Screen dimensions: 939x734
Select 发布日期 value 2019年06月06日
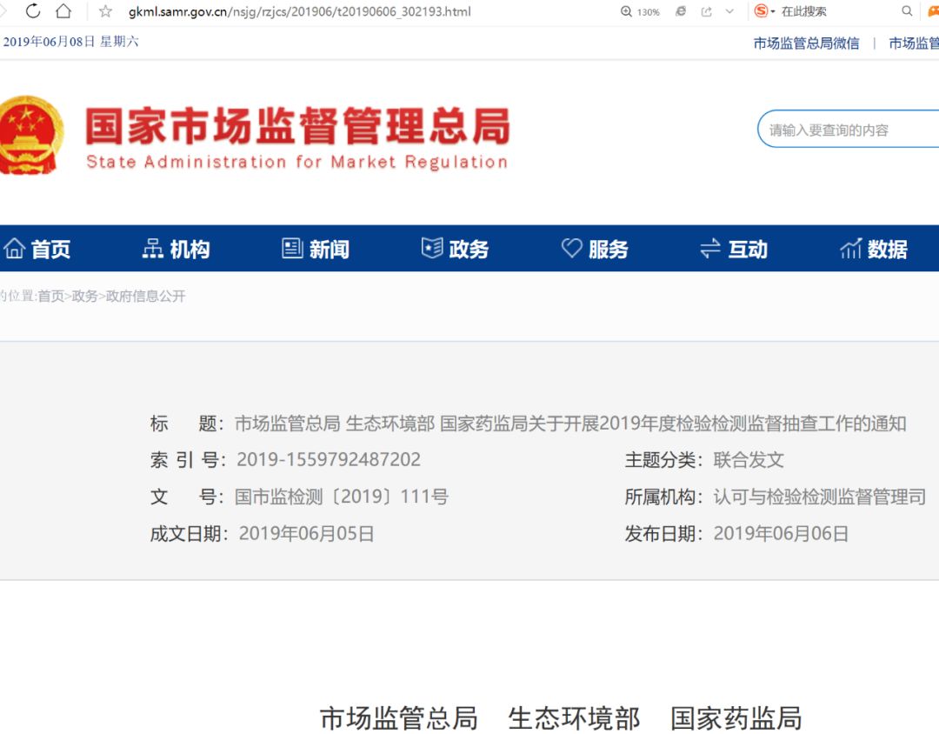click(x=781, y=533)
